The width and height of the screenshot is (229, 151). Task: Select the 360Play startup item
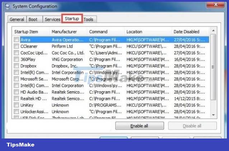pyautogui.click(x=28, y=59)
